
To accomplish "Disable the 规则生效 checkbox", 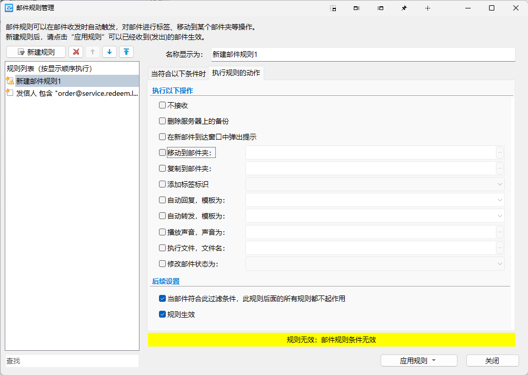I will (162, 314).
